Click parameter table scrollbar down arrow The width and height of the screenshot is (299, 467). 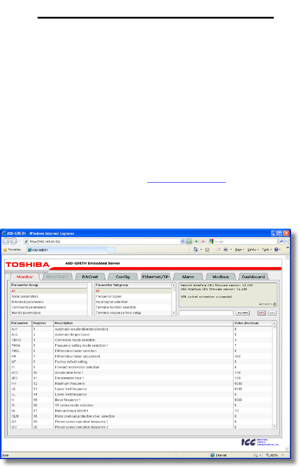pos(274,426)
